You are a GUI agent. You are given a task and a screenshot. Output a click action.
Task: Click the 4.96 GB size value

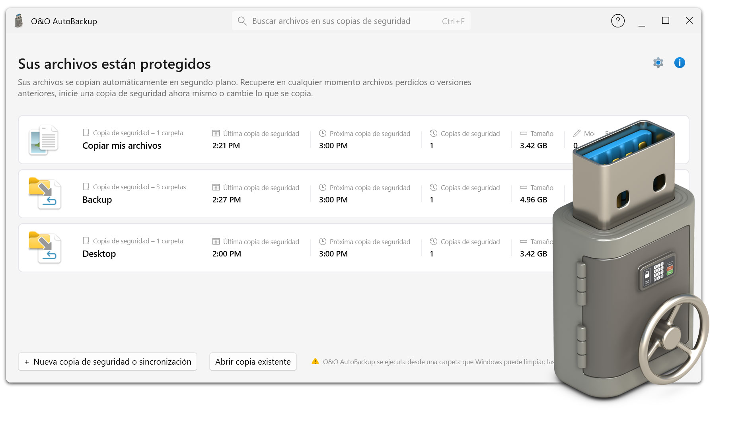pyautogui.click(x=534, y=200)
